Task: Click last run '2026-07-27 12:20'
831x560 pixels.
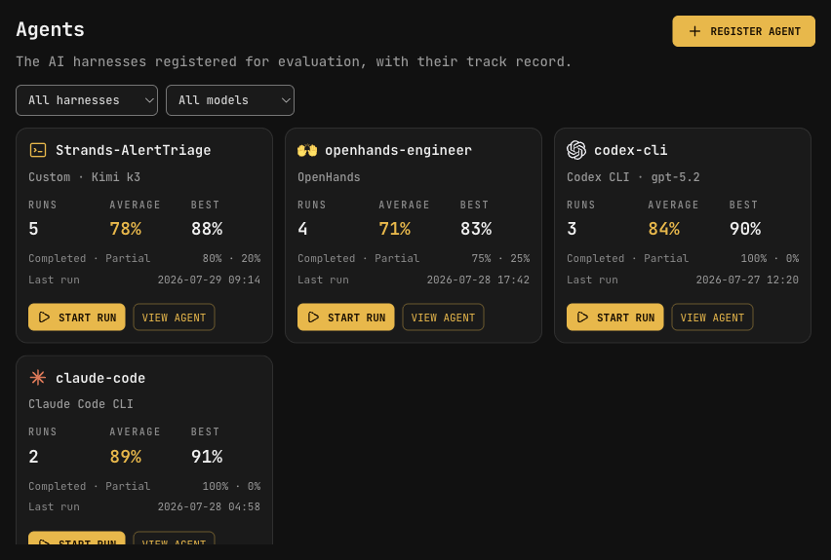Action: [747, 280]
